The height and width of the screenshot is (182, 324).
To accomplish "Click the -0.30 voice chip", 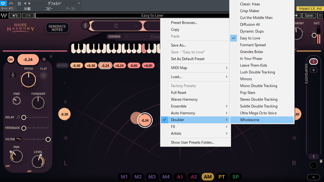I will click(x=77, y=66).
